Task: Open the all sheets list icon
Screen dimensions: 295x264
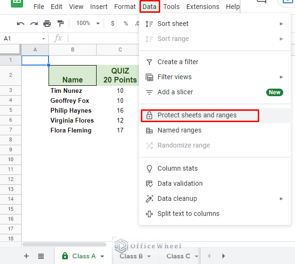Action: pos(41,256)
